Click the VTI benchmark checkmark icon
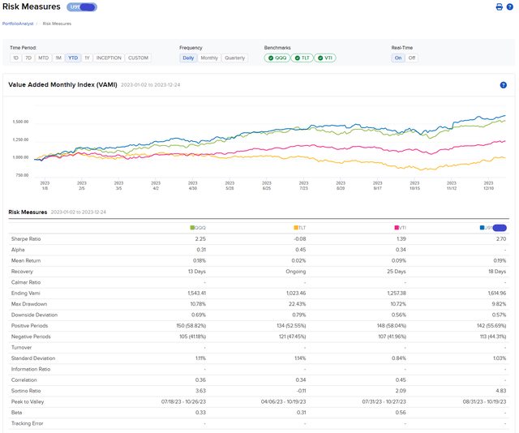 (x=320, y=58)
